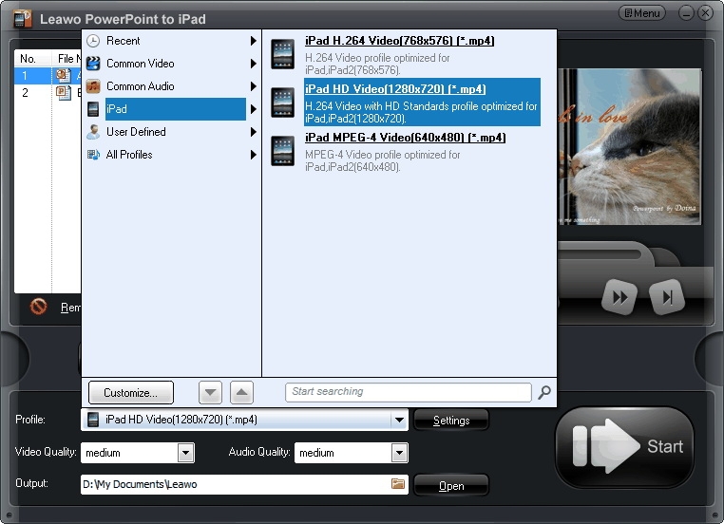Screen dimensions: 724x524
Task: Click the fast-forward playback button
Action: click(x=619, y=298)
